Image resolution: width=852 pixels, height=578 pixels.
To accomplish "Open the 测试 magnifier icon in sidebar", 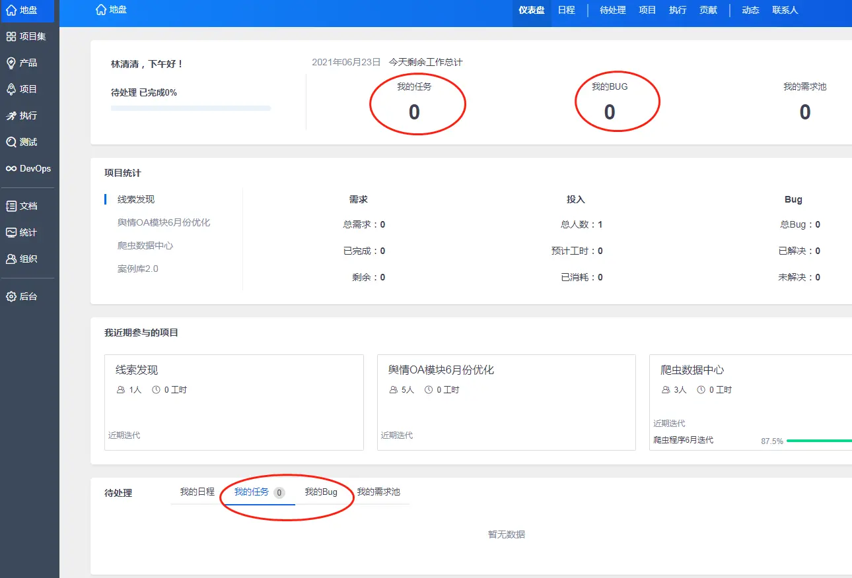I will point(11,142).
